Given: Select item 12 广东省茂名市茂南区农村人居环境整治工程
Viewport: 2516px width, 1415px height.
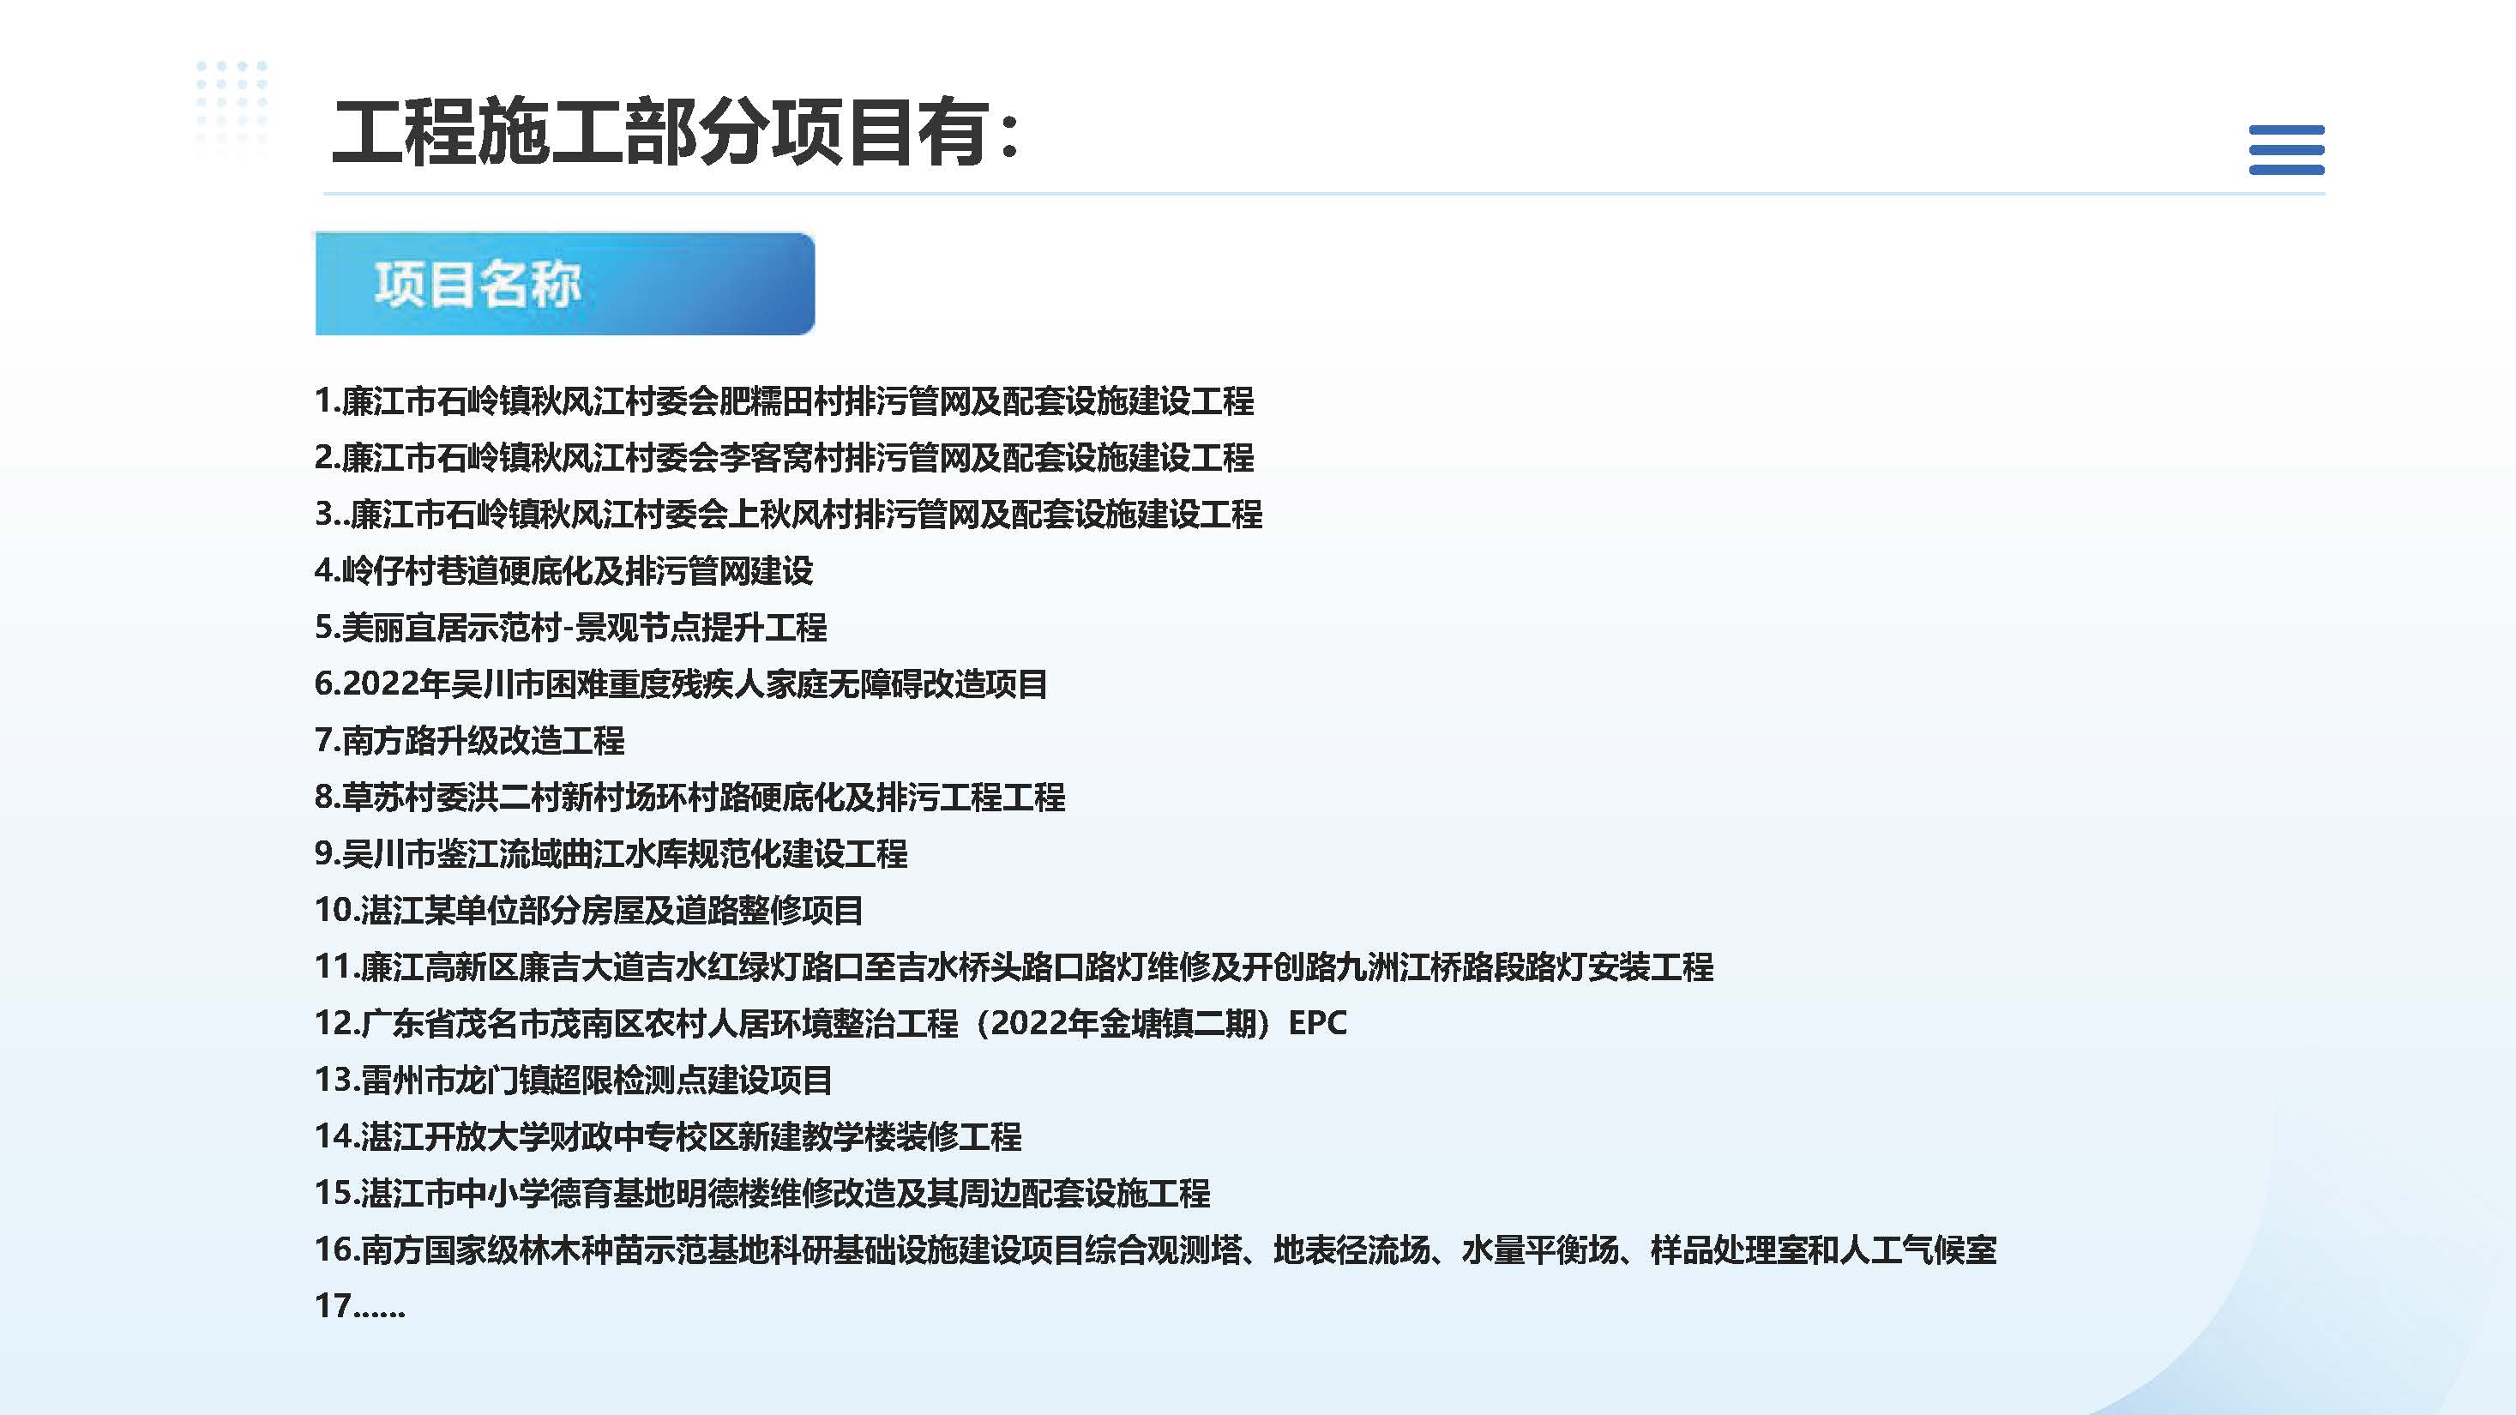Looking at the screenshot, I should click(x=831, y=1023).
